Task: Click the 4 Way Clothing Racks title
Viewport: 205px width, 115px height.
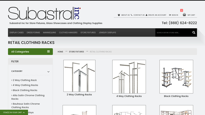Action: pyautogui.click(x=129, y=96)
